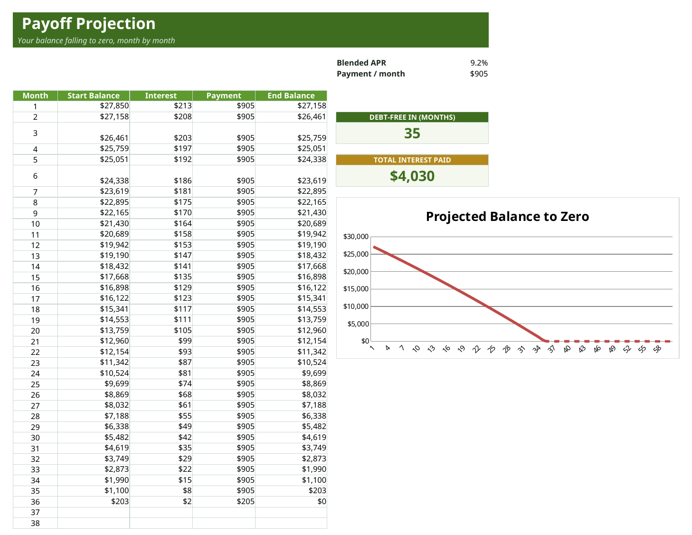
Task: Click interest cell $42
Action: pyautogui.click(x=161, y=438)
